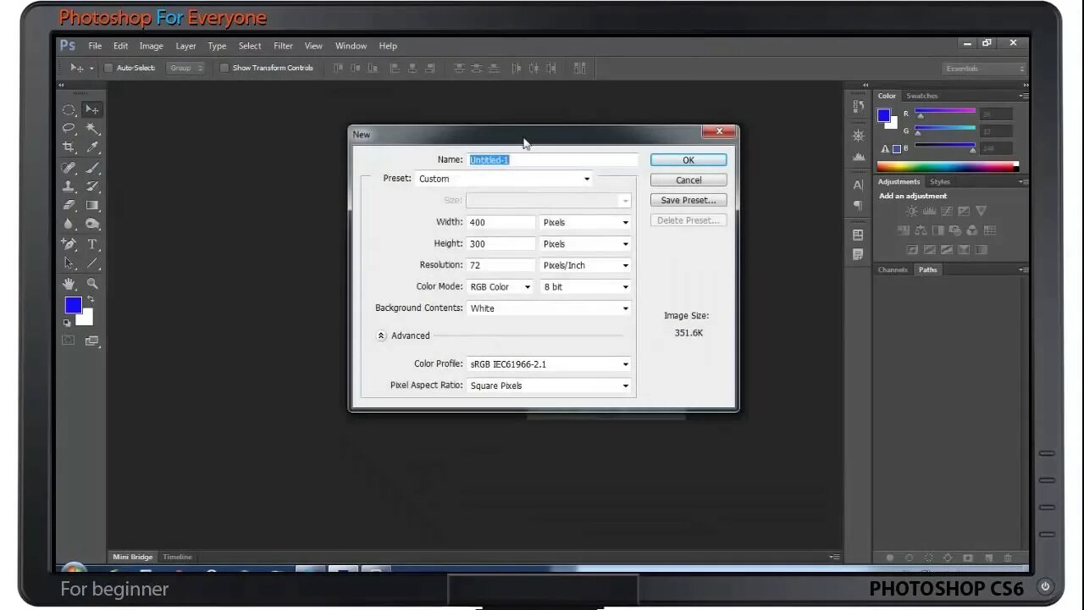Viewport: 1084px width, 610px height.
Task: Toggle Quick Mask mode
Action: click(69, 341)
